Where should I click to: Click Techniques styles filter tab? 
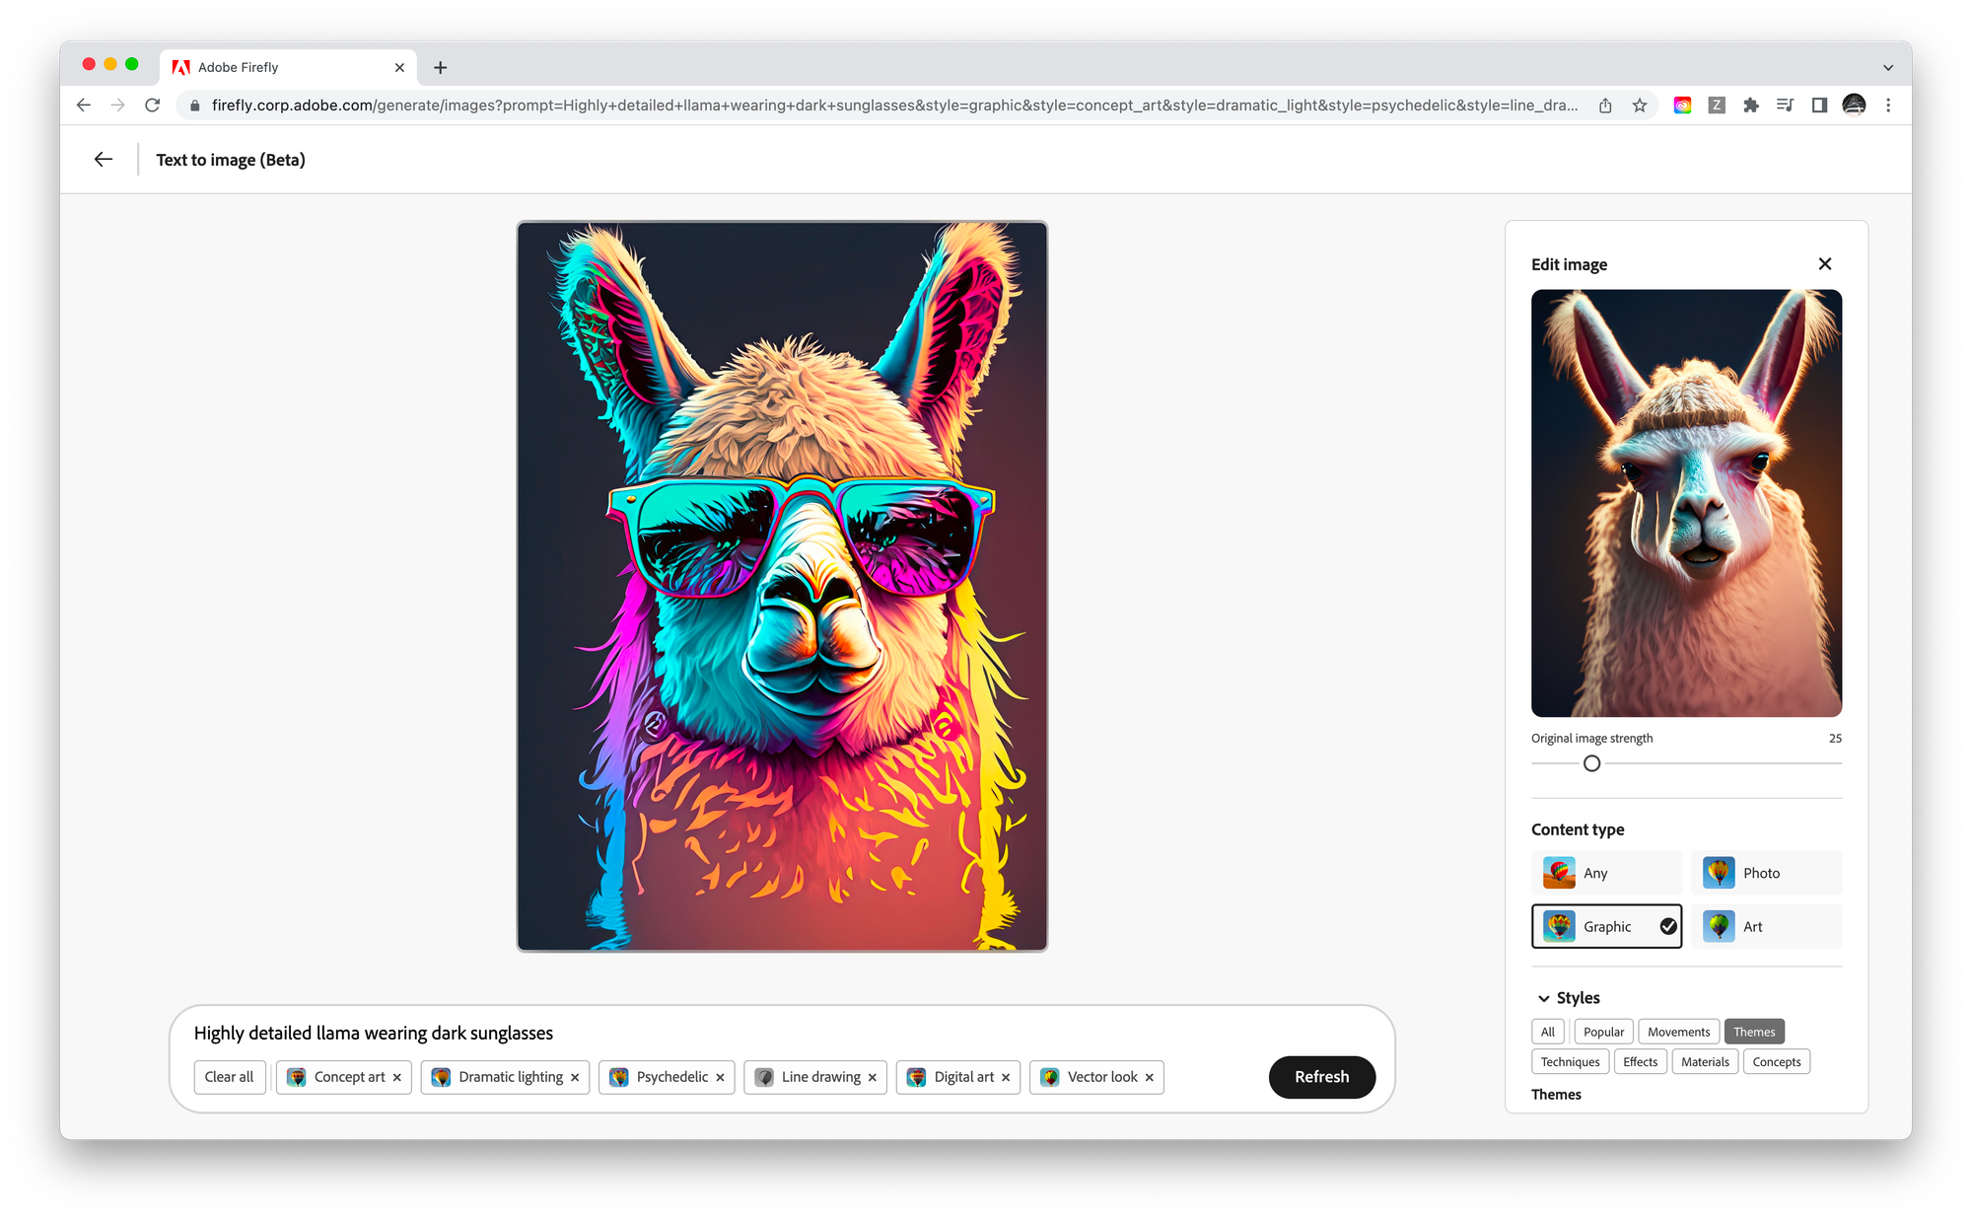click(1569, 1060)
